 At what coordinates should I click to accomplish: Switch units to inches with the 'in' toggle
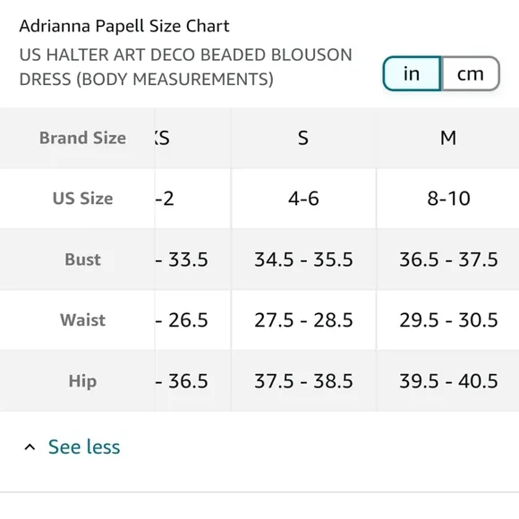pyautogui.click(x=412, y=73)
